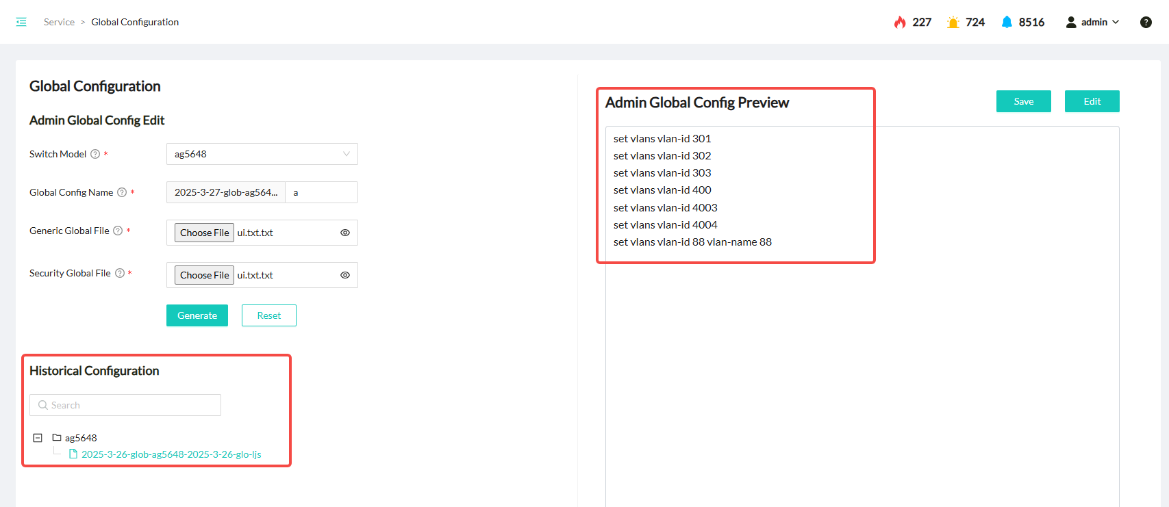
Task: Go to Service in the breadcrumb
Action: (x=59, y=22)
